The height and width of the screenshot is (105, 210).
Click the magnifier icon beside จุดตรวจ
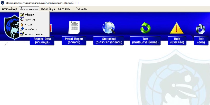pyautogui.click(x=22, y=20)
